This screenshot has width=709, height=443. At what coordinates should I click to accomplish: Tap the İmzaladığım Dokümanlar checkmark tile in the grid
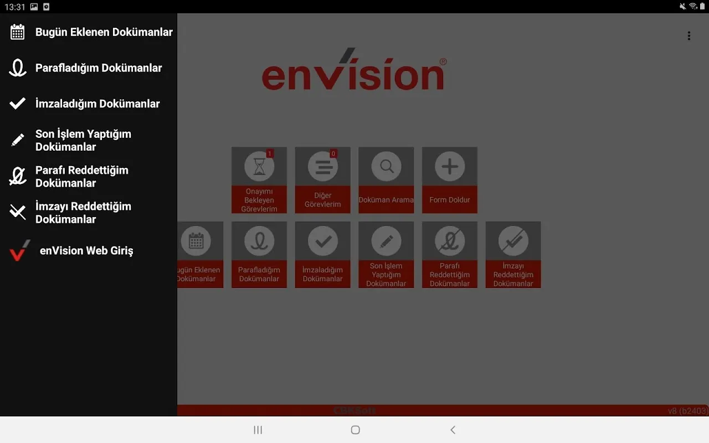tap(323, 255)
